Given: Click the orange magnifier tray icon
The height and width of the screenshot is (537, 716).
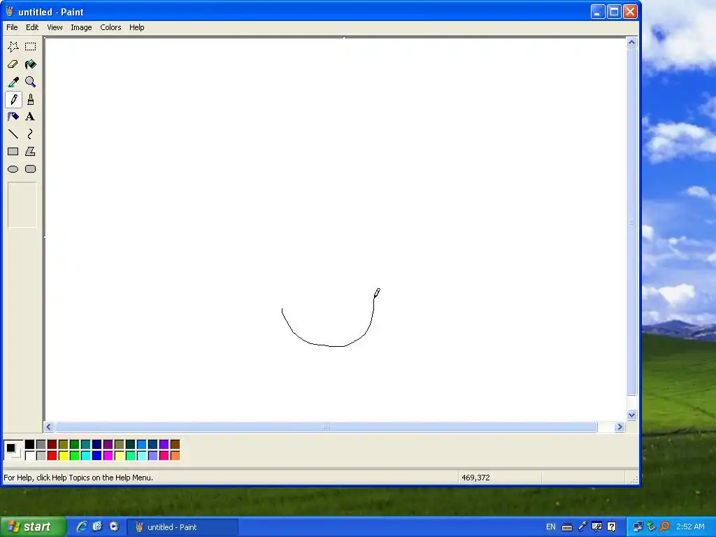Looking at the screenshot, I should (x=664, y=527).
